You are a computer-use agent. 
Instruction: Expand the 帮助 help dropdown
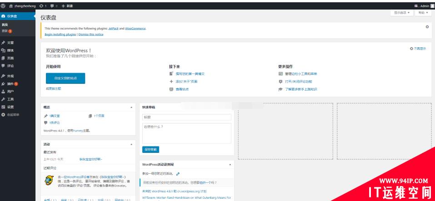click(x=423, y=13)
